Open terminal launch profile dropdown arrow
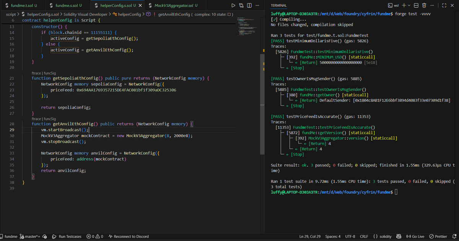This screenshot has width=459, height=241. (409, 5)
